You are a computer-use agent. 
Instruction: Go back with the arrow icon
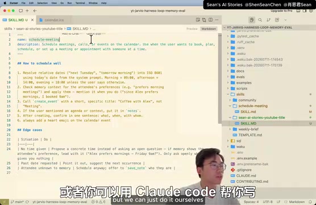[35, 11]
